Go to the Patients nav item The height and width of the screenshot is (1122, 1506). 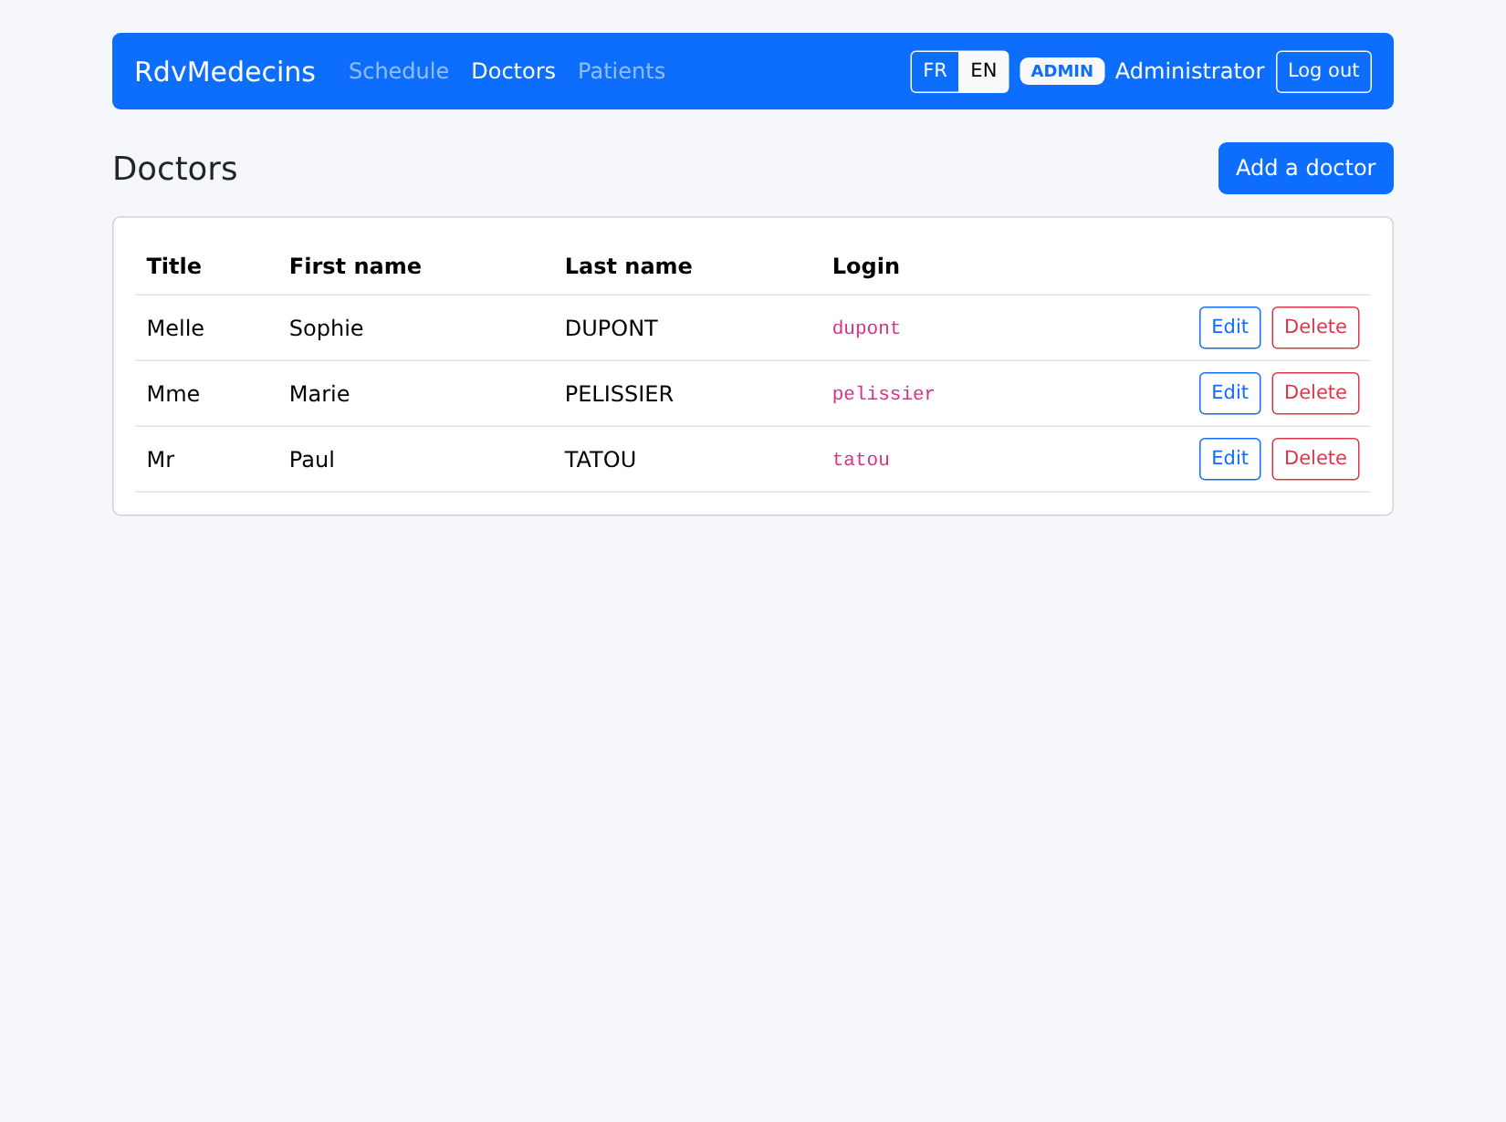[x=622, y=71]
